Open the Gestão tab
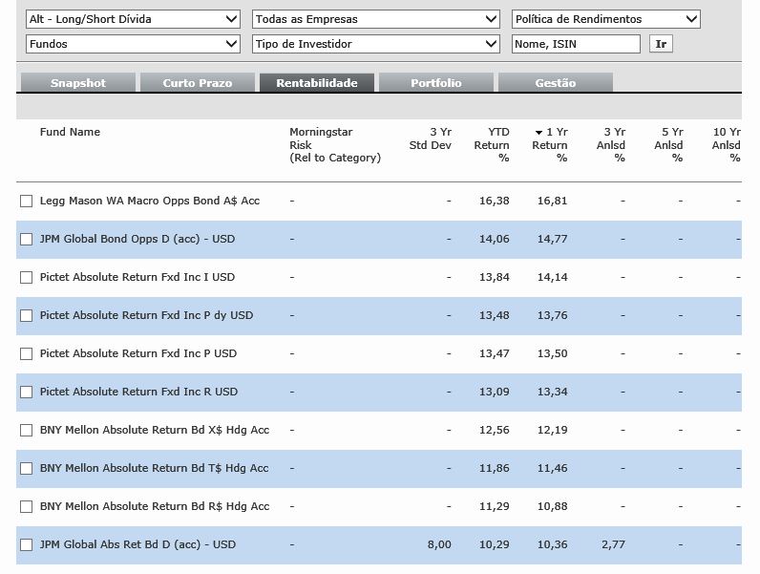The height and width of the screenshot is (574, 760). click(556, 83)
